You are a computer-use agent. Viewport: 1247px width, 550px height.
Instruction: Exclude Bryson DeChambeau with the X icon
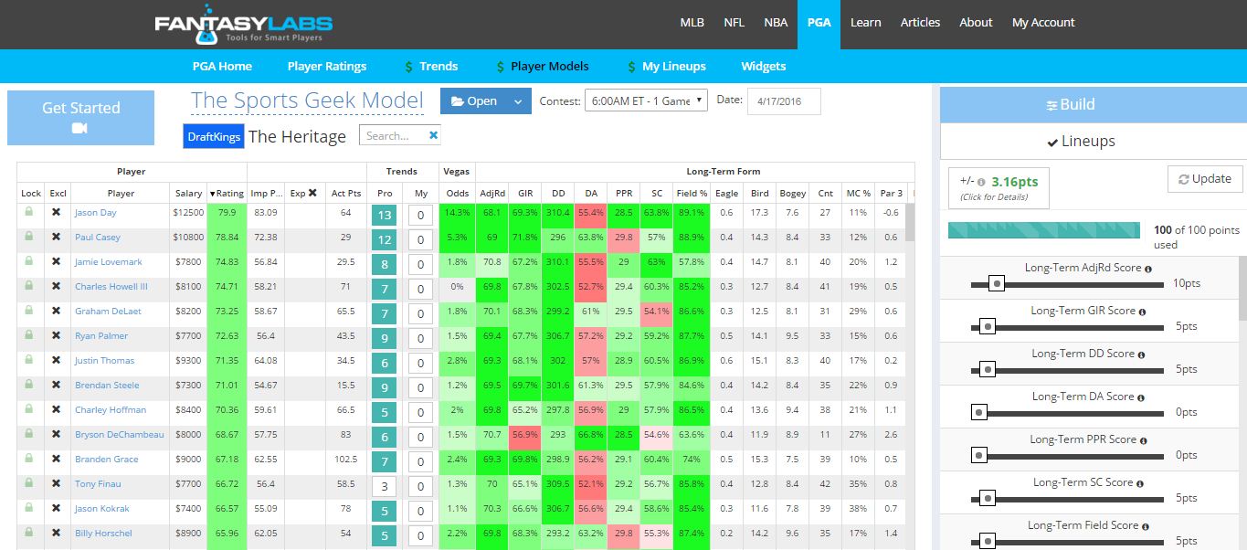tap(57, 434)
